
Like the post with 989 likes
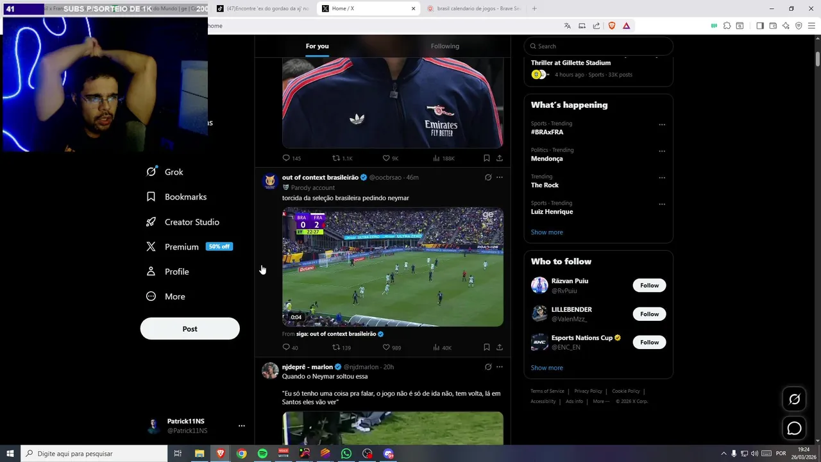click(x=391, y=347)
